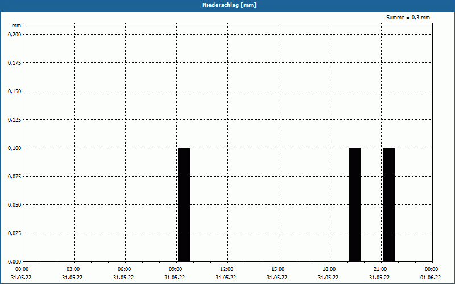Click the 0,125 y-axis value

click(x=15, y=120)
